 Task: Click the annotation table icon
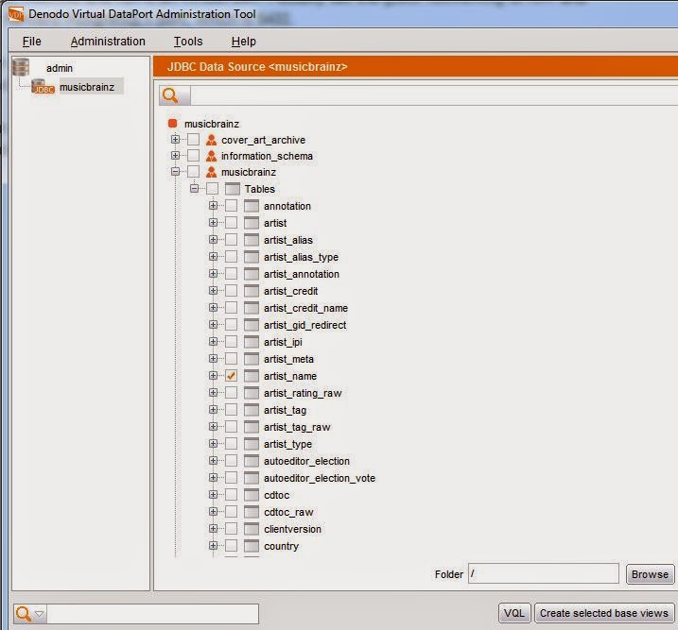click(252, 206)
